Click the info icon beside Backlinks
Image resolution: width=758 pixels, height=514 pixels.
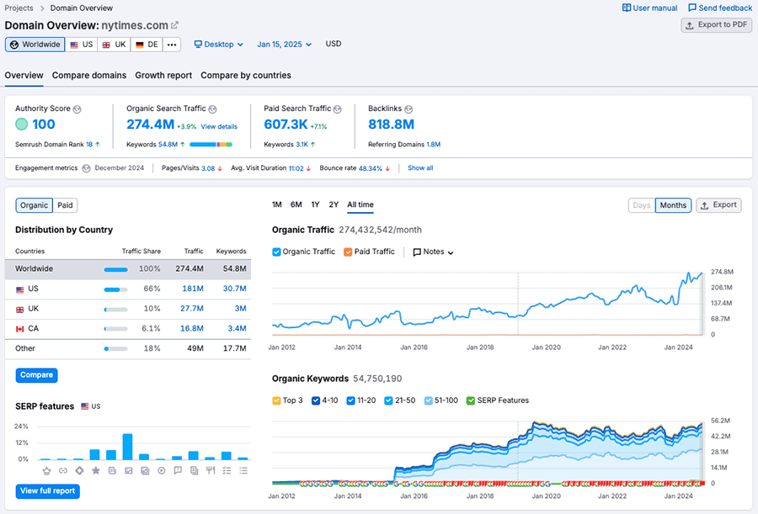point(408,109)
